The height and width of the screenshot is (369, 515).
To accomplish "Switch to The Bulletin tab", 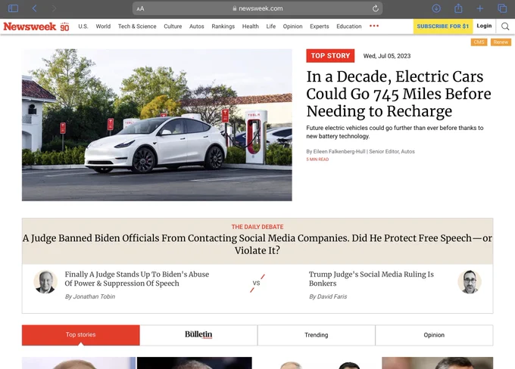I will (198, 335).
